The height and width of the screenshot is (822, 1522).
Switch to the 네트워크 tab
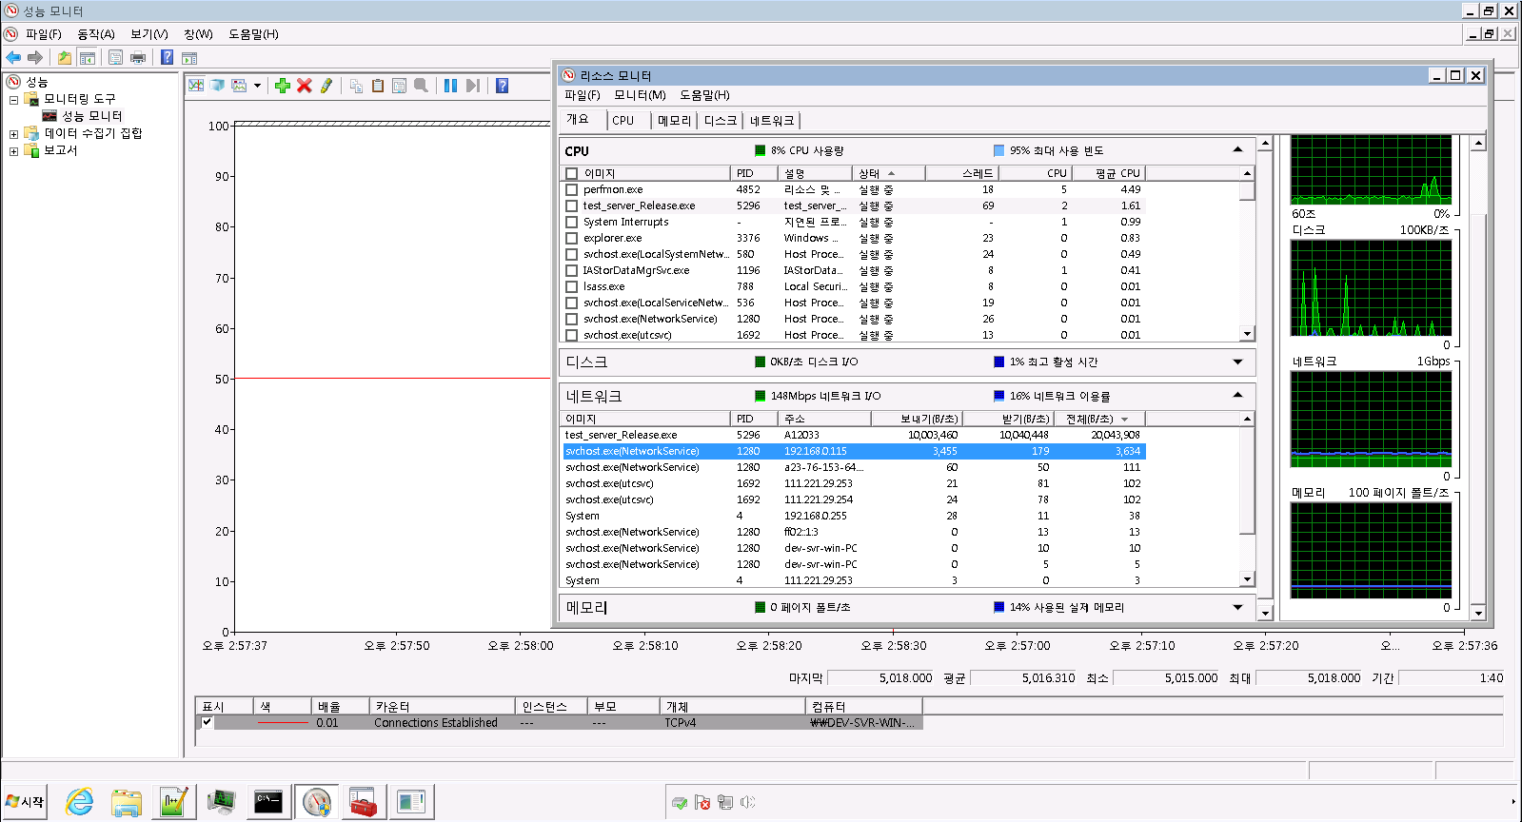772,120
